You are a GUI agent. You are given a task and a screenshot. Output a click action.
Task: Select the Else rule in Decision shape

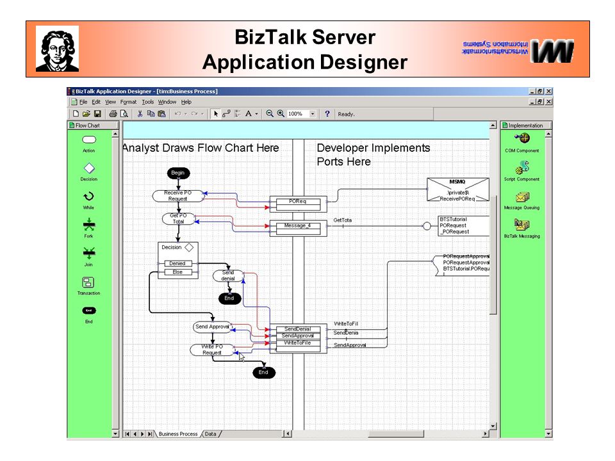(x=177, y=272)
